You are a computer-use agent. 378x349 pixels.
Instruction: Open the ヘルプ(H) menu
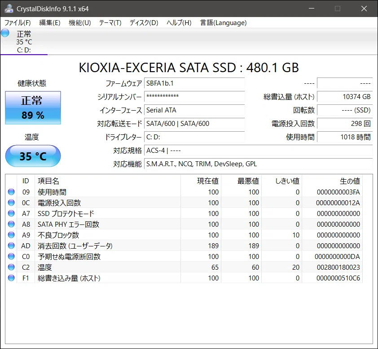point(179,22)
